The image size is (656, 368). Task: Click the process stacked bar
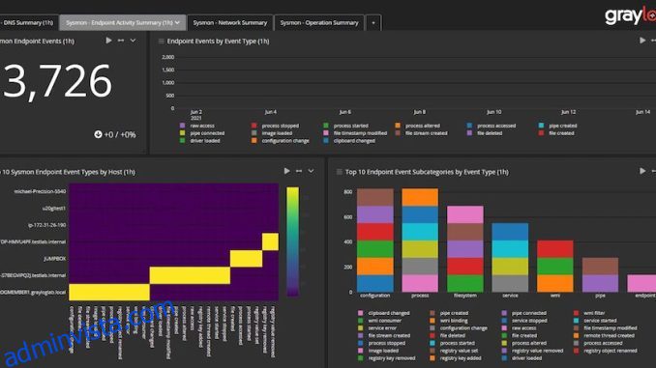point(420,241)
